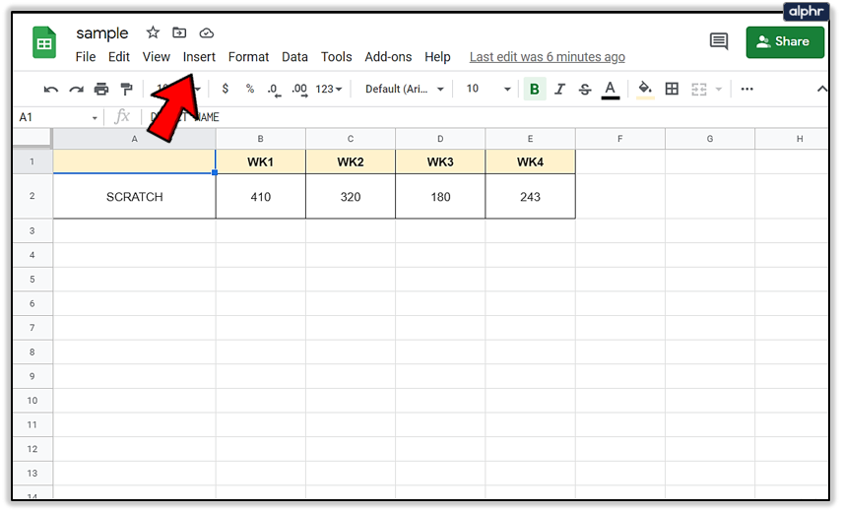The height and width of the screenshot is (512, 841).
Task: Open the Tools menu
Action: [336, 57]
